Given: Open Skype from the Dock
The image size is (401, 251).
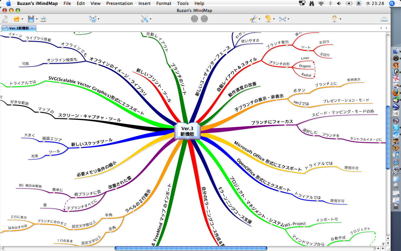Looking at the screenshot, I should (396, 127).
